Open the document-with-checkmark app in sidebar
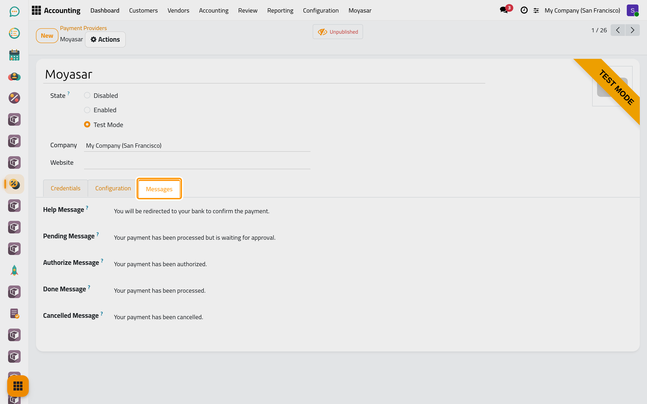This screenshot has width=647, height=404. click(14, 313)
